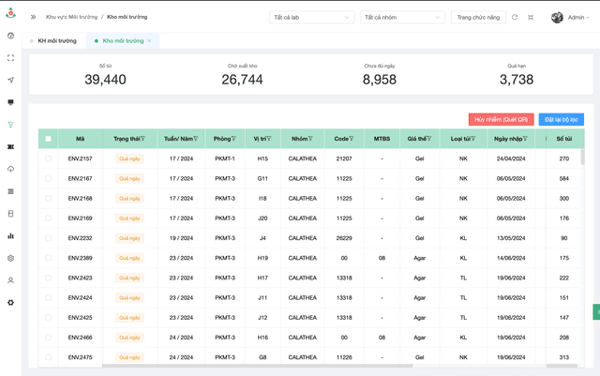
Task: Click the app logo in the sidebar
Action: click(10, 13)
